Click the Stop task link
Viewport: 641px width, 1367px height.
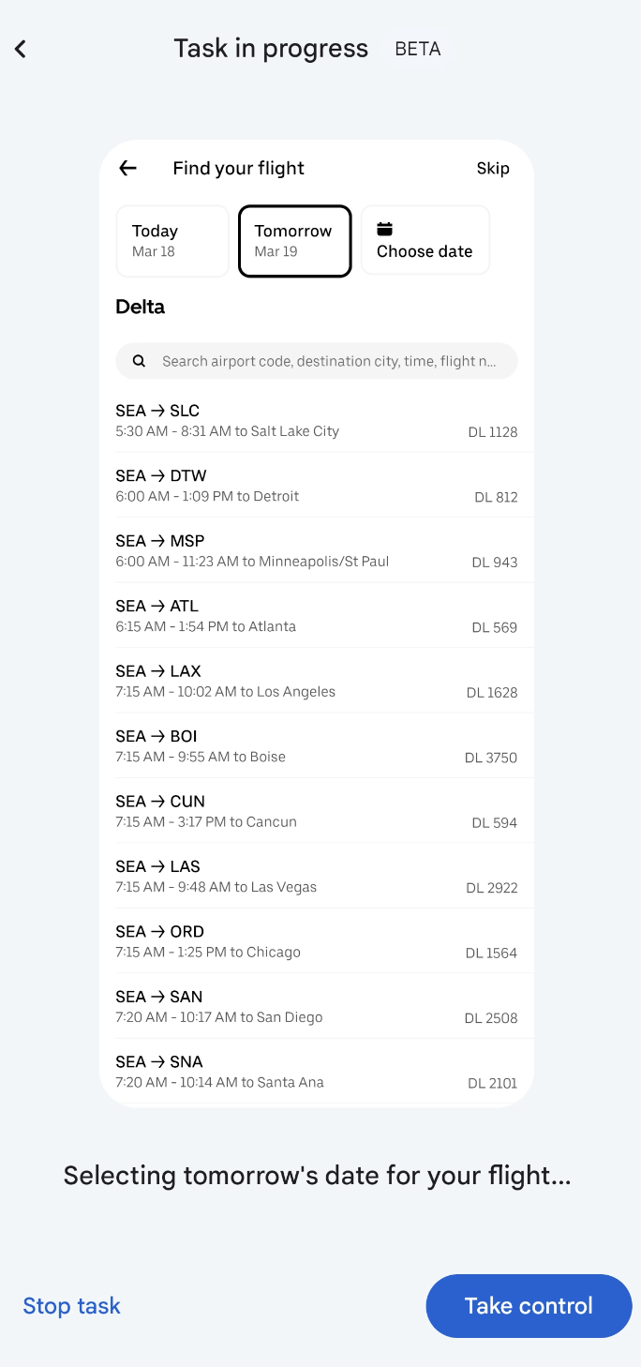[x=71, y=1305]
